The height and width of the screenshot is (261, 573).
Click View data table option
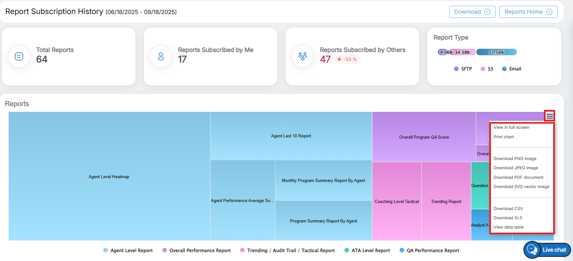coord(508,227)
